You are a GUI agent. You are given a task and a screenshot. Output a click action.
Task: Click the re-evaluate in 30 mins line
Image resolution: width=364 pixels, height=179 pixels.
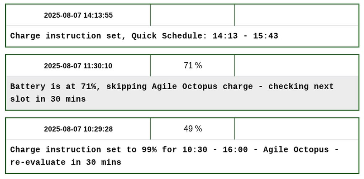(66, 163)
